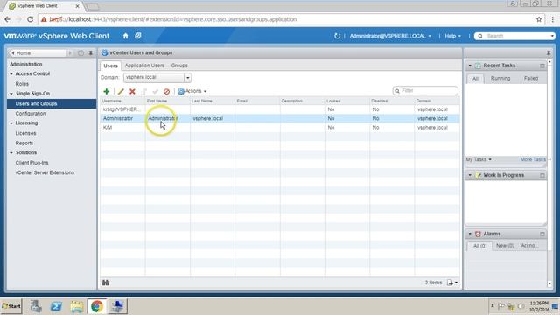Open vCenter Server Extensions
The width and height of the screenshot is (560, 315).
pos(45,172)
